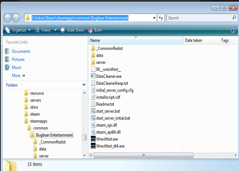
Task: Select common folder in tree
Action: coord(40,128)
